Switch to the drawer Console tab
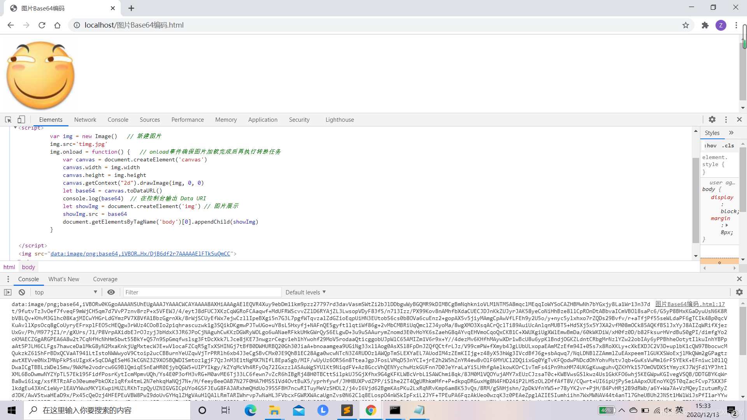 [28, 279]
